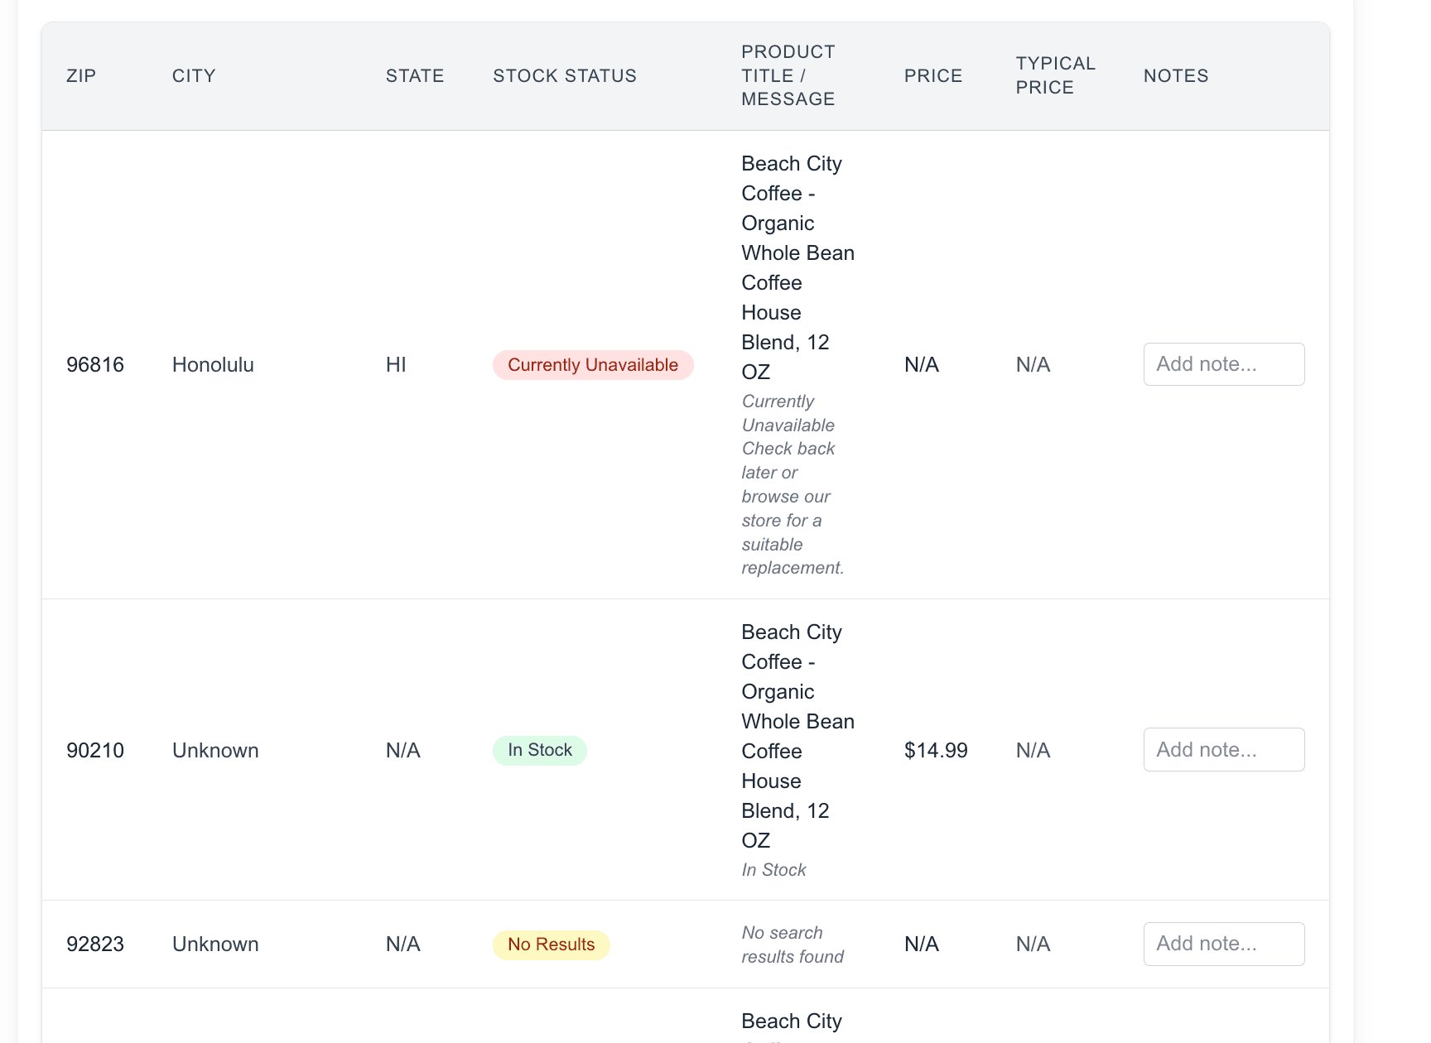Click N/A price in the 92823 row
The height and width of the screenshot is (1043, 1431).
922,944
